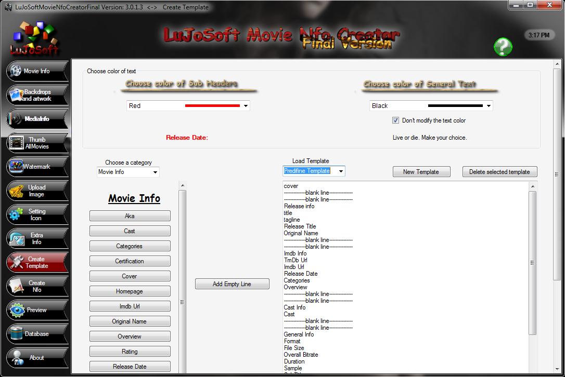
Task: Click the LuJoSoft colored cubes logo
Action: point(34,37)
